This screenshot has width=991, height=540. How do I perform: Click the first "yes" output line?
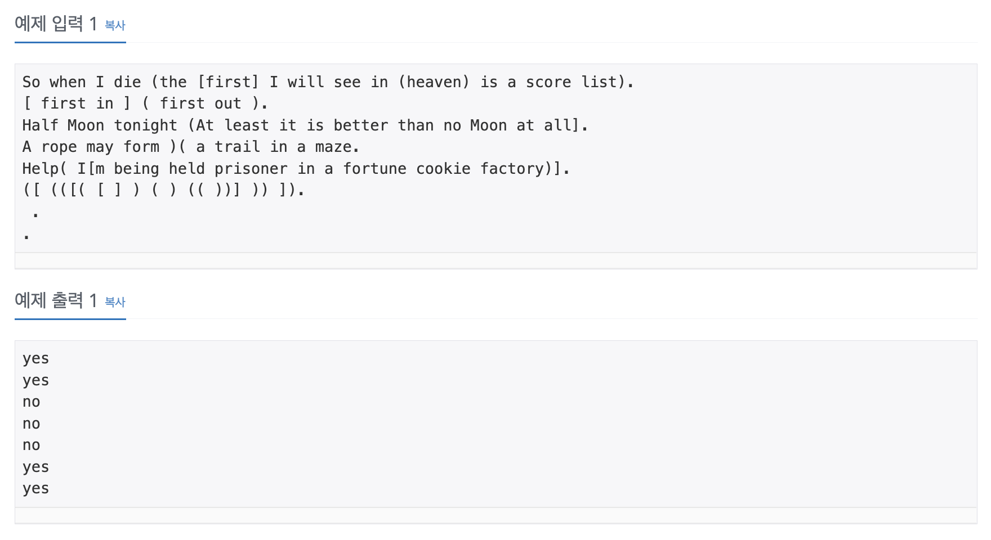click(36, 359)
